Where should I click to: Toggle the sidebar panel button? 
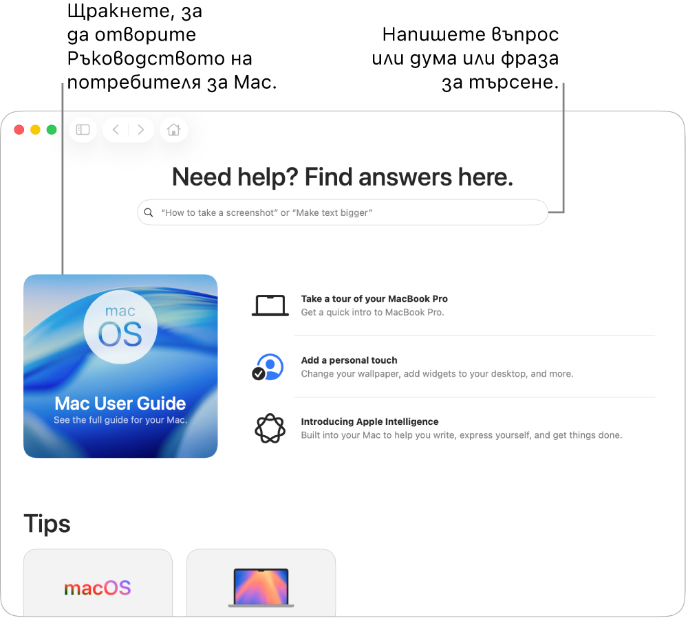click(x=83, y=130)
